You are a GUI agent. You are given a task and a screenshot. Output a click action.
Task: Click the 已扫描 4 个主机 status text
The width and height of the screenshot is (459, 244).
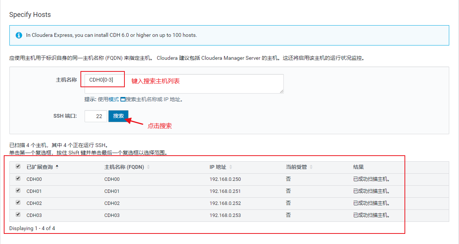pyautogui.click(x=59, y=145)
